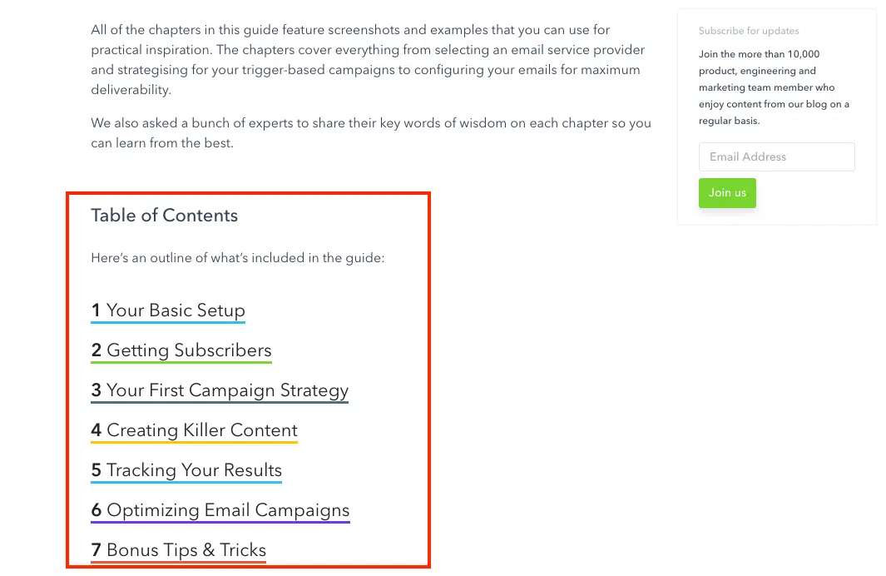The width and height of the screenshot is (886, 576).
Task: Open the Your Basic Setup chapter link
Action: pyautogui.click(x=168, y=310)
